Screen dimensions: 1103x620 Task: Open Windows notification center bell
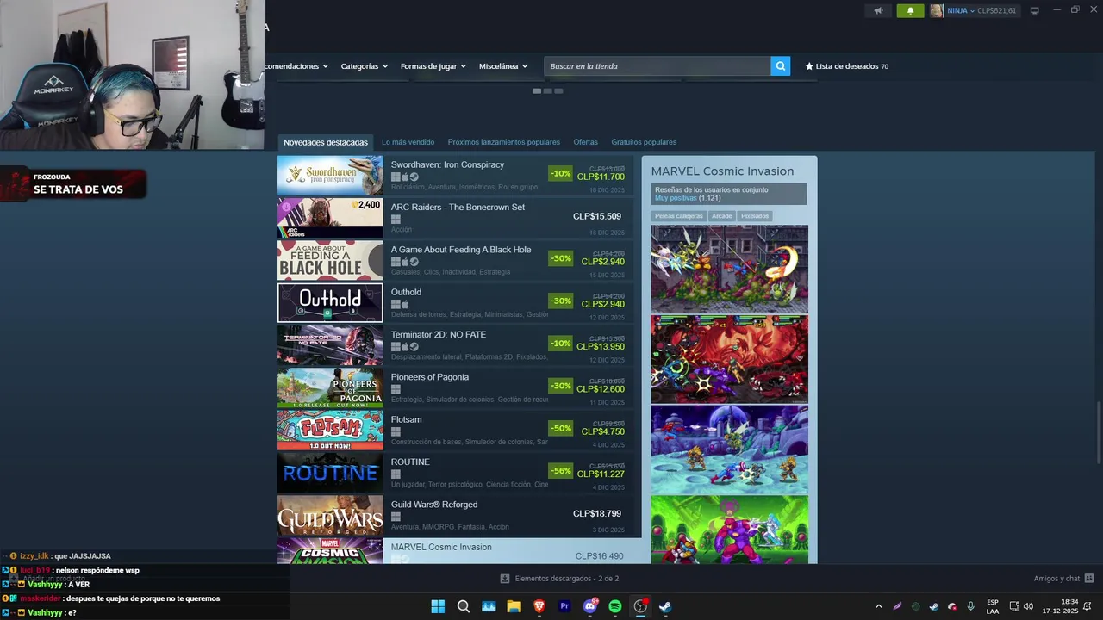click(x=1088, y=606)
